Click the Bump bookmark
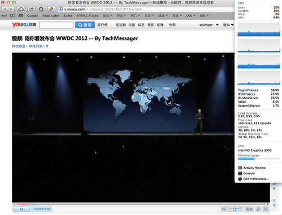The width and height of the screenshot is (282, 215). 68,16
